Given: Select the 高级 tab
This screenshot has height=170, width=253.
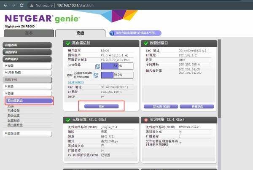Looking at the screenshot, I should (80, 33).
